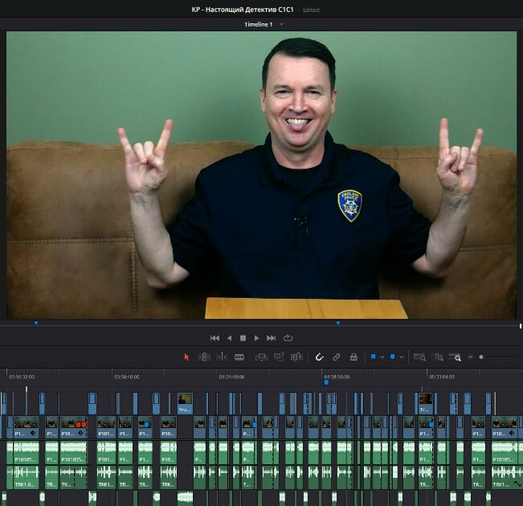The image size is (523, 506).
Task: Click the timeline zoom slider handle
Action: (x=481, y=357)
